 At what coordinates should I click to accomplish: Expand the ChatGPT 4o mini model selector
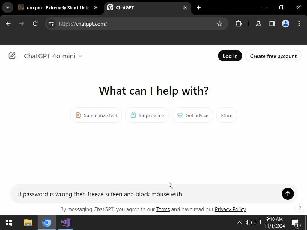coord(53,56)
